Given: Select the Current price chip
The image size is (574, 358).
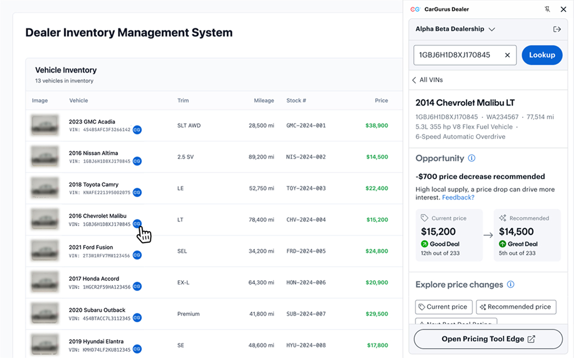Looking at the screenshot, I should click(x=444, y=307).
